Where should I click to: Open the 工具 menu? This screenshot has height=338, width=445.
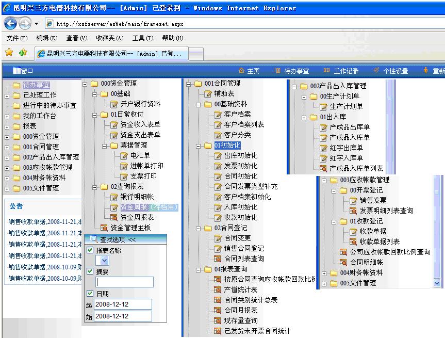pyautogui.click(x=142, y=38)
